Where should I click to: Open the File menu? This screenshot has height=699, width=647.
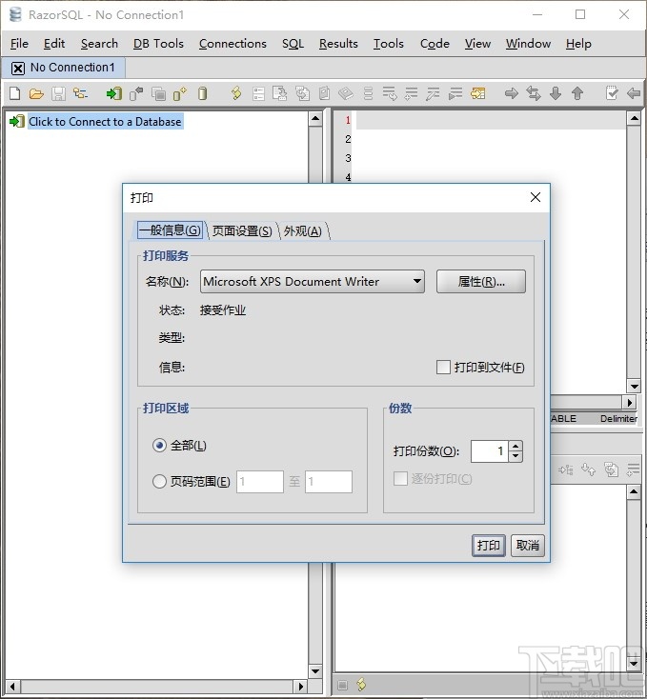click(19, 44)
